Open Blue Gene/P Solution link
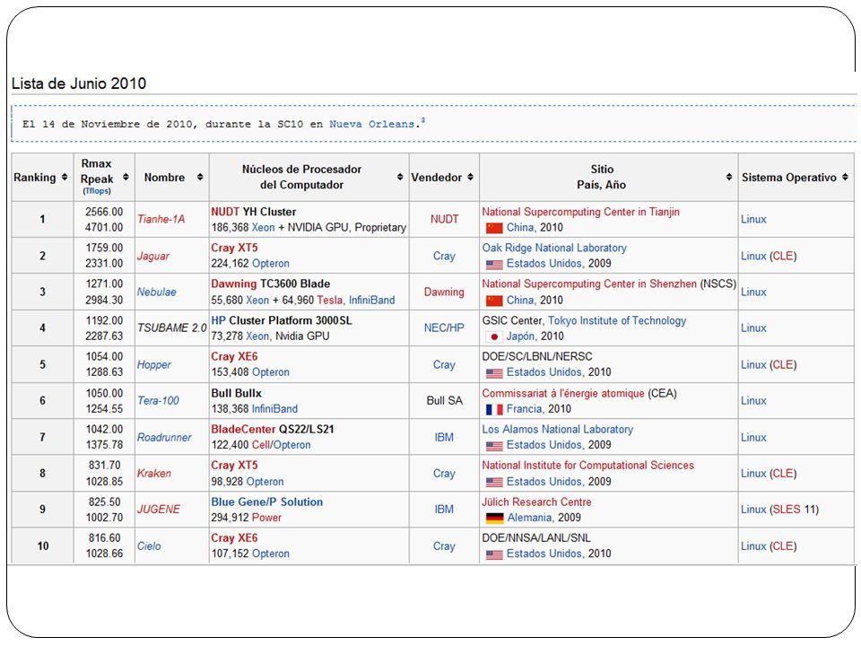861x646 pixels. (x=267, y=502)
